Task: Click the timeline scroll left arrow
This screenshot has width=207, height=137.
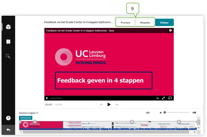Action: point(21,132)
